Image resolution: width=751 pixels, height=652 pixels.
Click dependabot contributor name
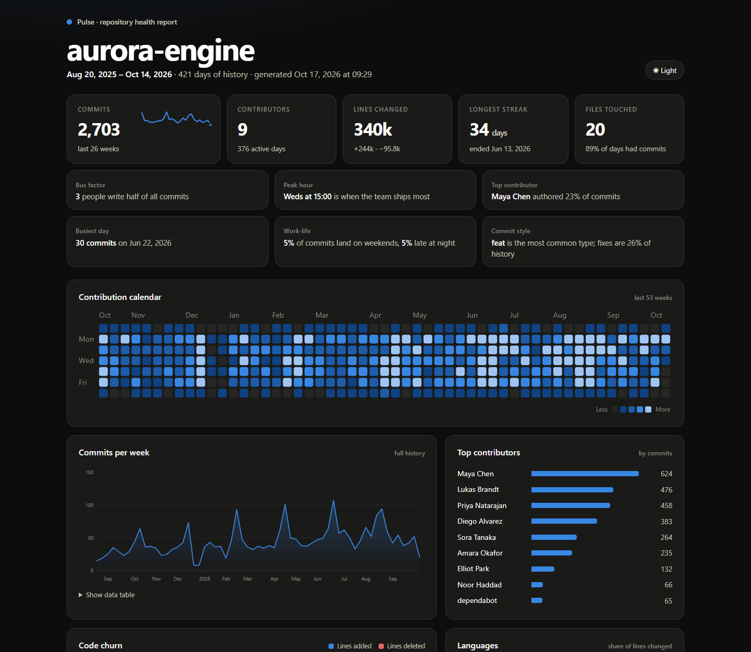tap(477, 600)
